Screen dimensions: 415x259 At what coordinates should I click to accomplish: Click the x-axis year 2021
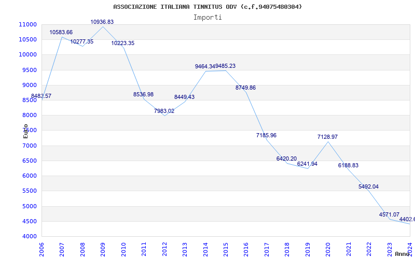[349, 250]
